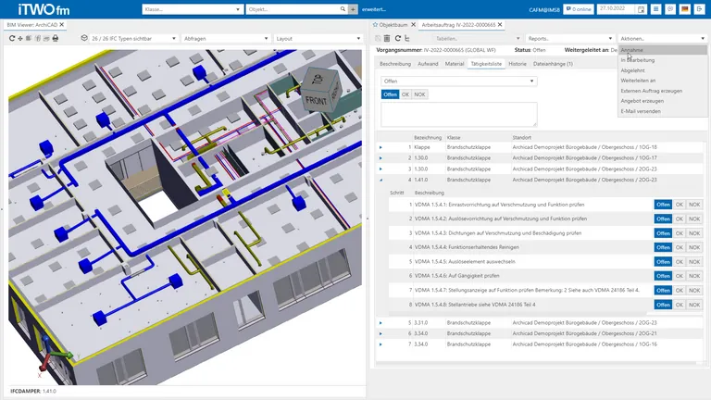The width and height of the screenshot is (711, 400).
Task: Set step 1 VDMA 1.5.4.1 status to OK
Action: coord(679,205)
